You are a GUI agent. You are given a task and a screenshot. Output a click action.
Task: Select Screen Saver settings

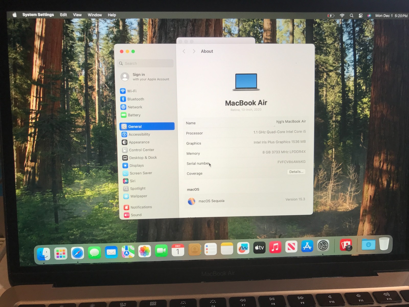(x=141, y=173)
